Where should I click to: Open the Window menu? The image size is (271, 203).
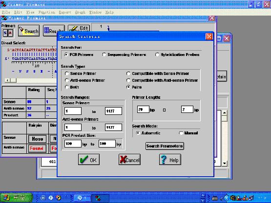click(95, 12)
